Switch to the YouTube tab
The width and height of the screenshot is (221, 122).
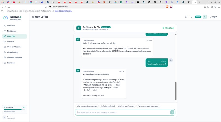pos(14,2)
